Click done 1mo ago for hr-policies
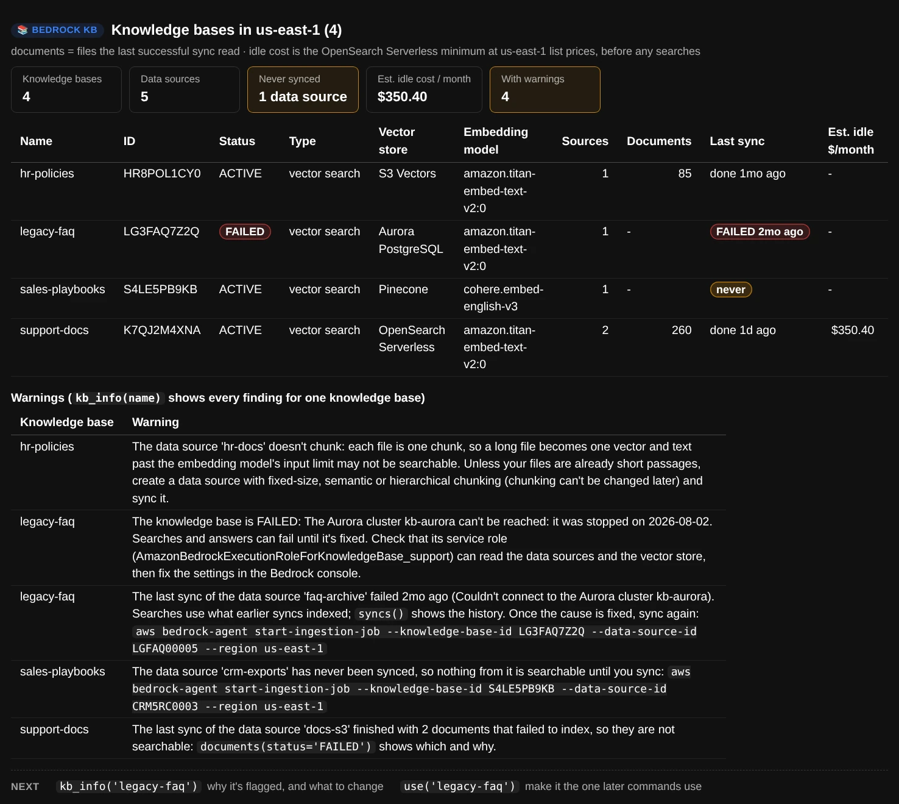 tap(747, 173)
